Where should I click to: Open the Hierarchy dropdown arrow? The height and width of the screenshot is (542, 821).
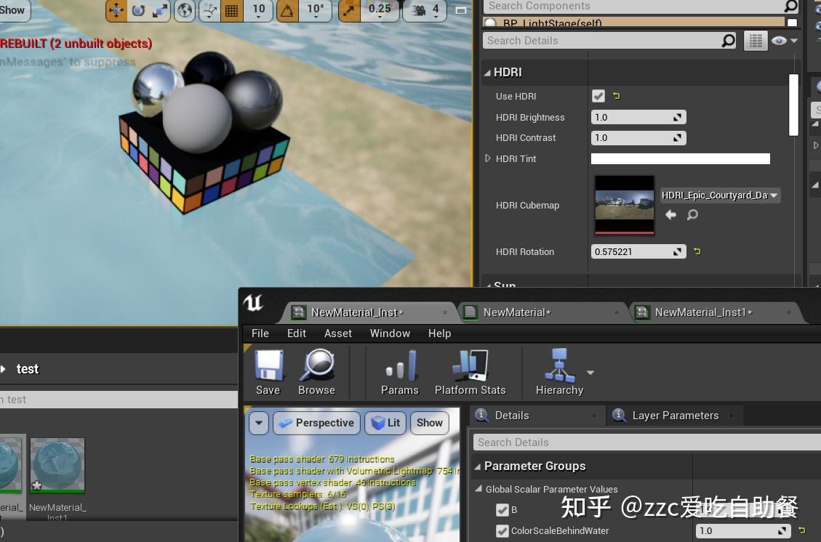[x=590, y=373]
